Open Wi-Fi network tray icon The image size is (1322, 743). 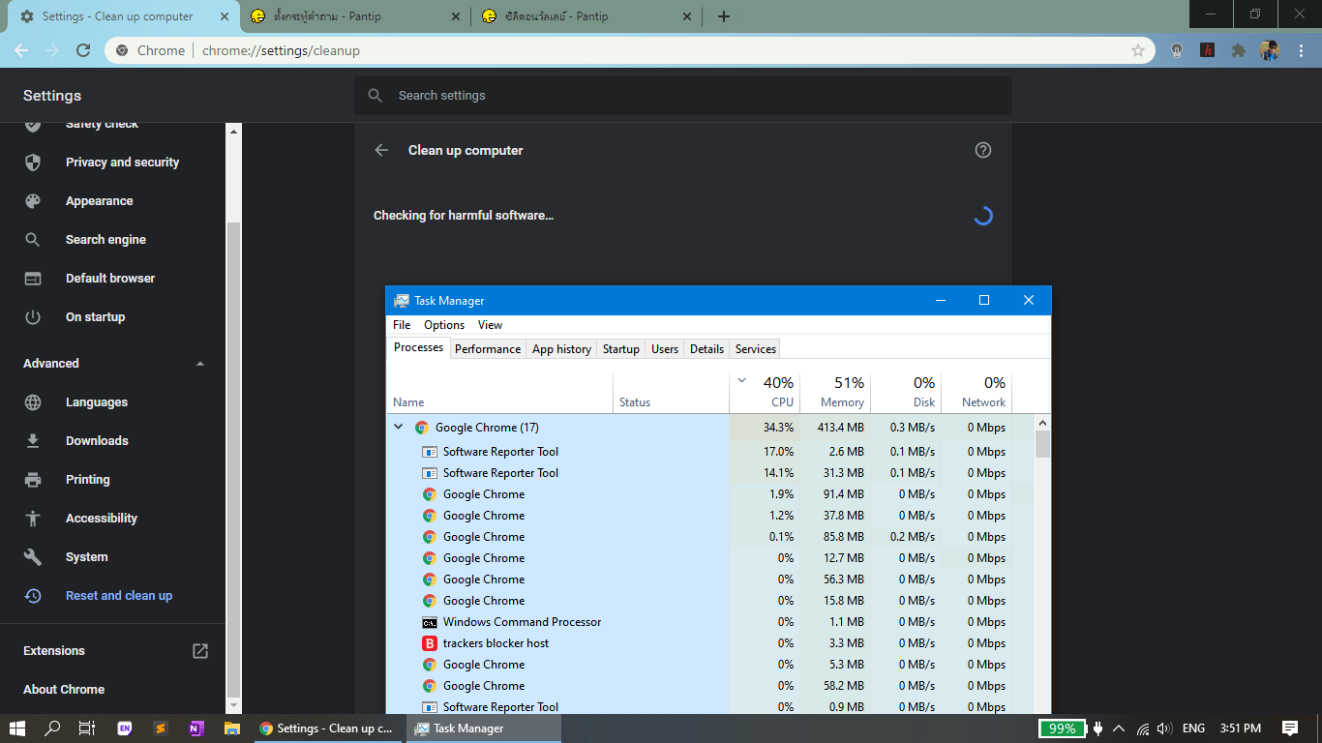coord(1143,728)
